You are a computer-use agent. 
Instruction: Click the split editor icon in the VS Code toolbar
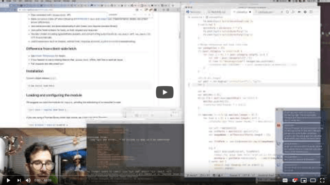(311, 12)
